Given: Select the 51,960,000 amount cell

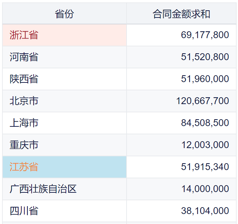Looking at the screenshot, I should [x=205, y=79].
